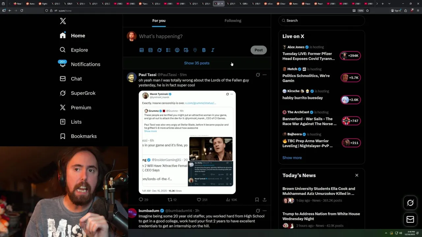422x237 pixels.
Task: Join Bajheera live with +211
Action: [x=351, y=143]
